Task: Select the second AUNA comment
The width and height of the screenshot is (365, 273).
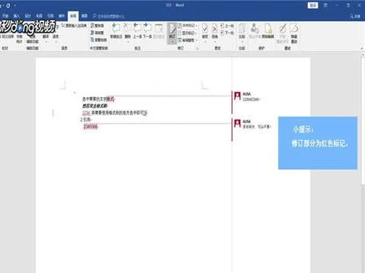Action: (x=252, y=124)
